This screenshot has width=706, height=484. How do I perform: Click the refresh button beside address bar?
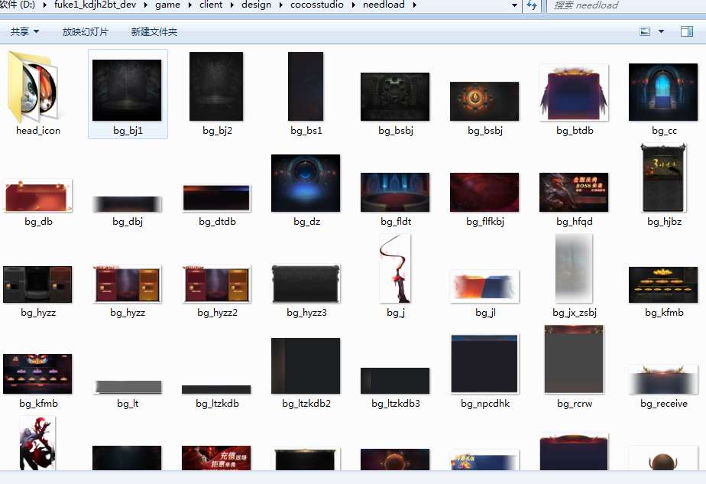point(532,5)
